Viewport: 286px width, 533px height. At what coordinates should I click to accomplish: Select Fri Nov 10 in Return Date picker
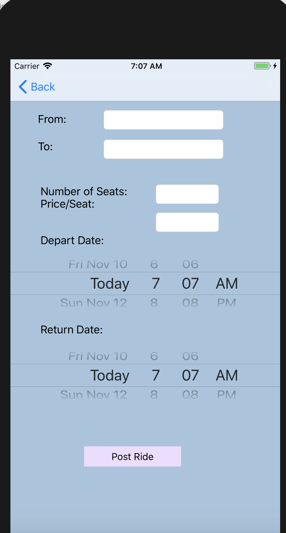[98, 356]
